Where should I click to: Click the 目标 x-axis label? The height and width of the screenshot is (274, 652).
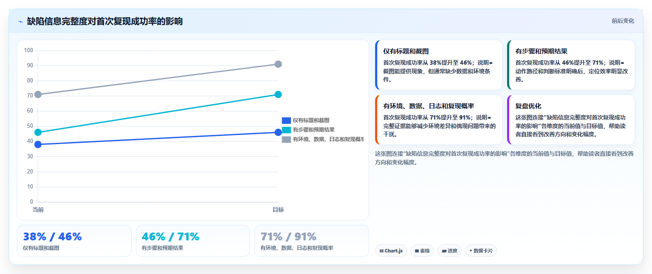pyautogui.click(x=278, y=210)
